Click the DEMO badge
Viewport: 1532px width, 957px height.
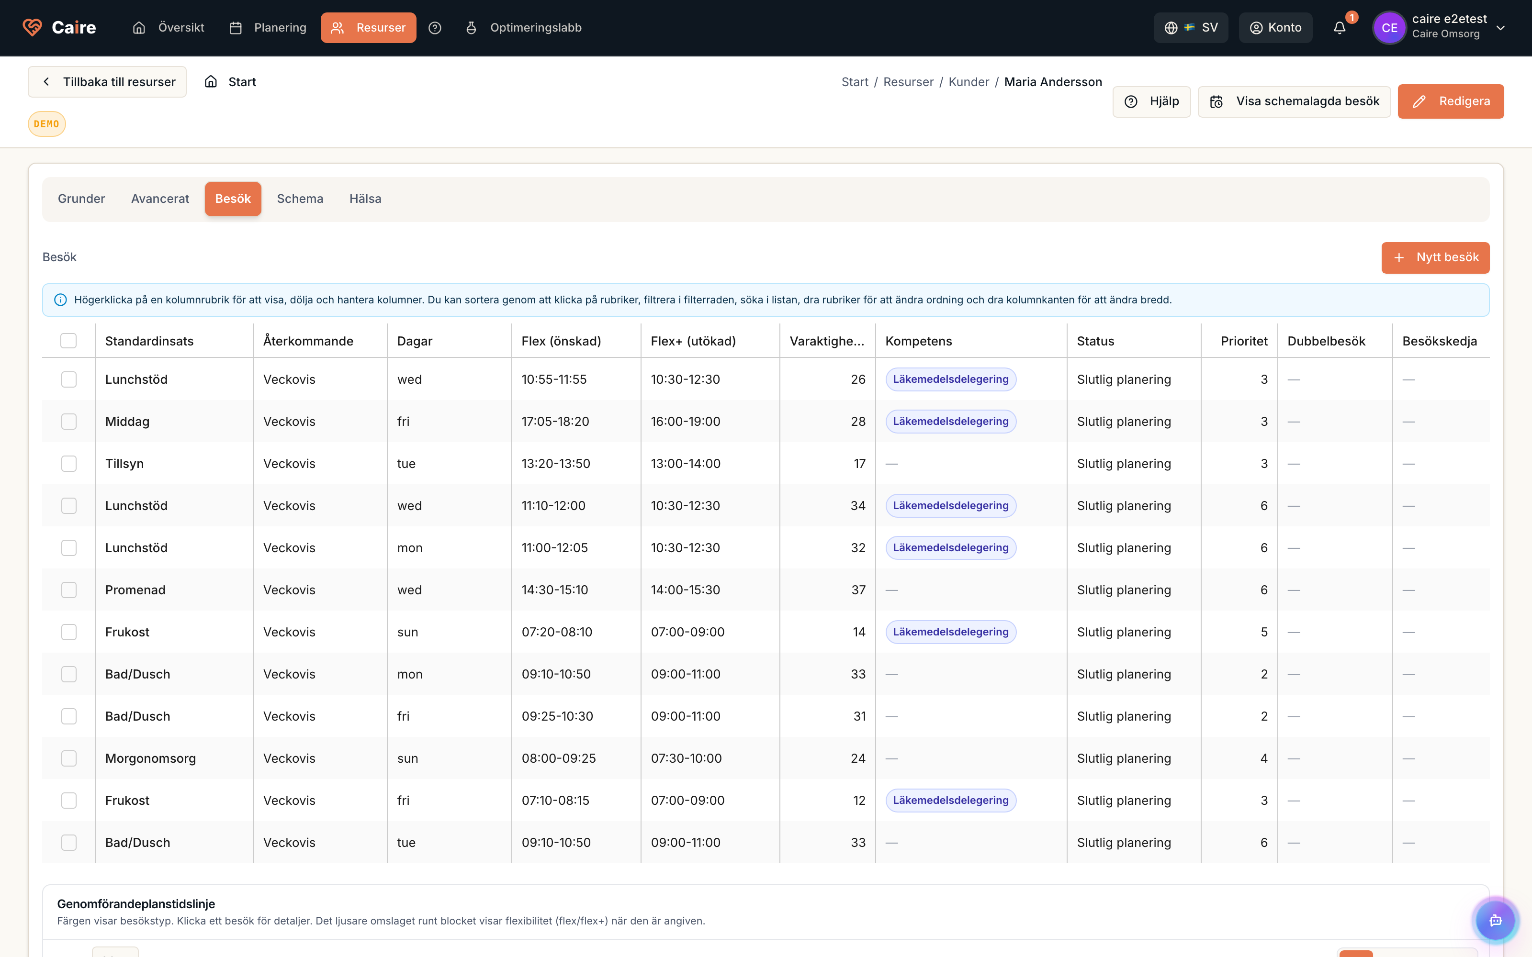click(47, 124)
